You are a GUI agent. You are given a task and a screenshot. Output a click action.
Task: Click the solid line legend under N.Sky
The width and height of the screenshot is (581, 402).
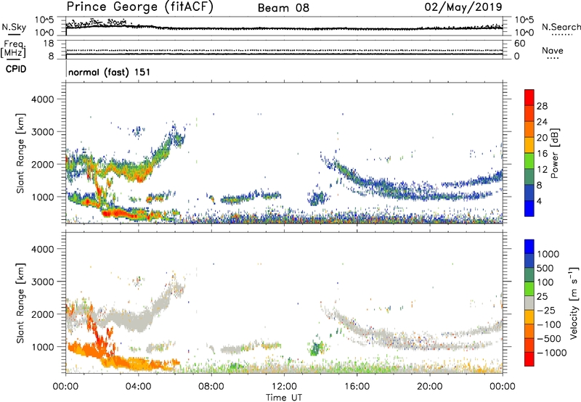pos(14,34)
